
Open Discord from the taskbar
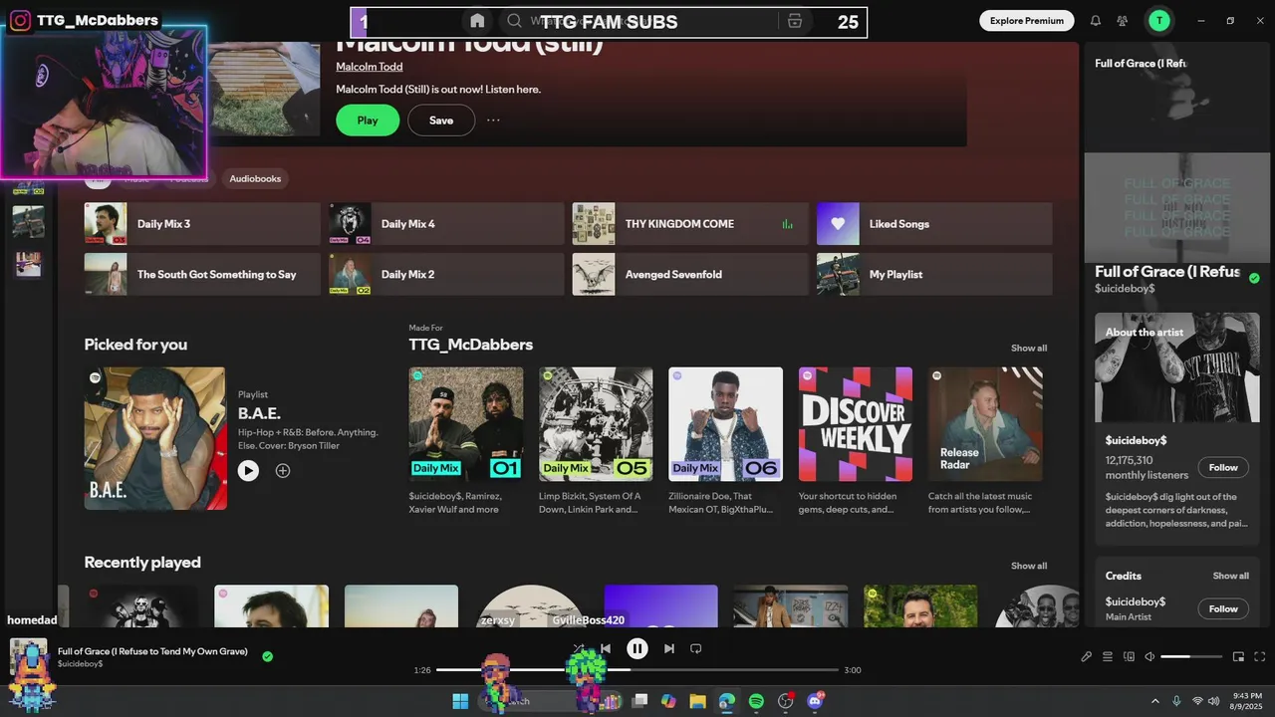[x=815, y=701]
